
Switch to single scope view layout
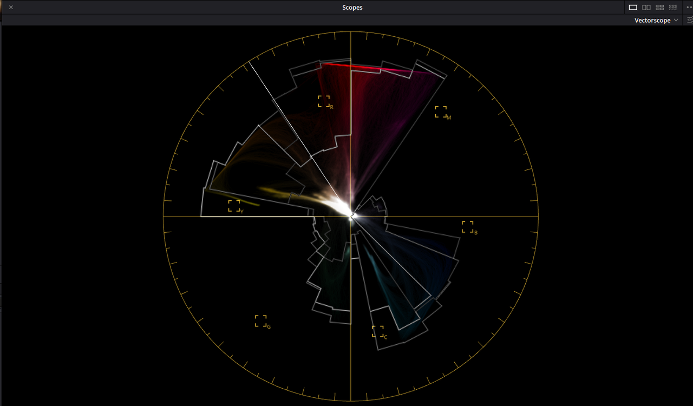coord(633,8)
